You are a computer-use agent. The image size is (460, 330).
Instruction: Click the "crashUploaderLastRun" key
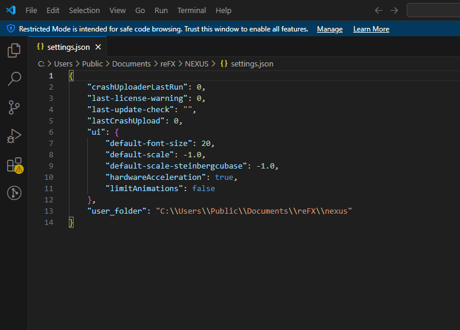click(x=137, y=87)
